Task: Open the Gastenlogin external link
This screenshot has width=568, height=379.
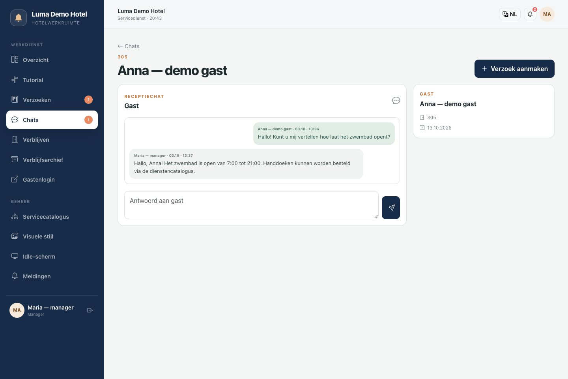Action: (52, 180)
